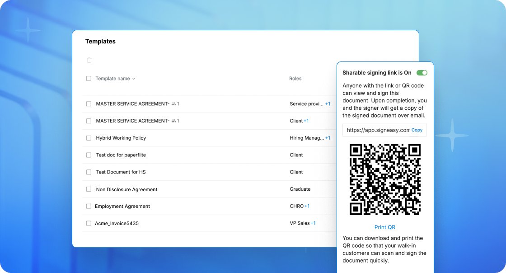This screenshot has width=506, height=273.
Task: Show +1 roles beside CHRO
Action: [x=307, y=206]
